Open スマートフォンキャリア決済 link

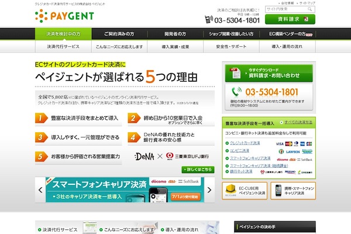point(250,159)
